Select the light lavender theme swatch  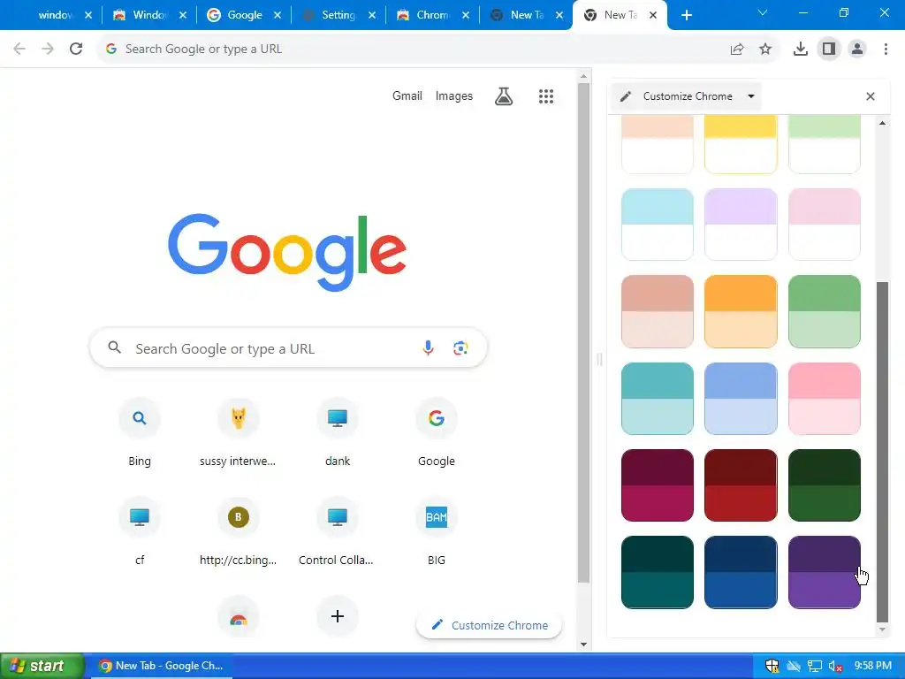click(741, 224)
